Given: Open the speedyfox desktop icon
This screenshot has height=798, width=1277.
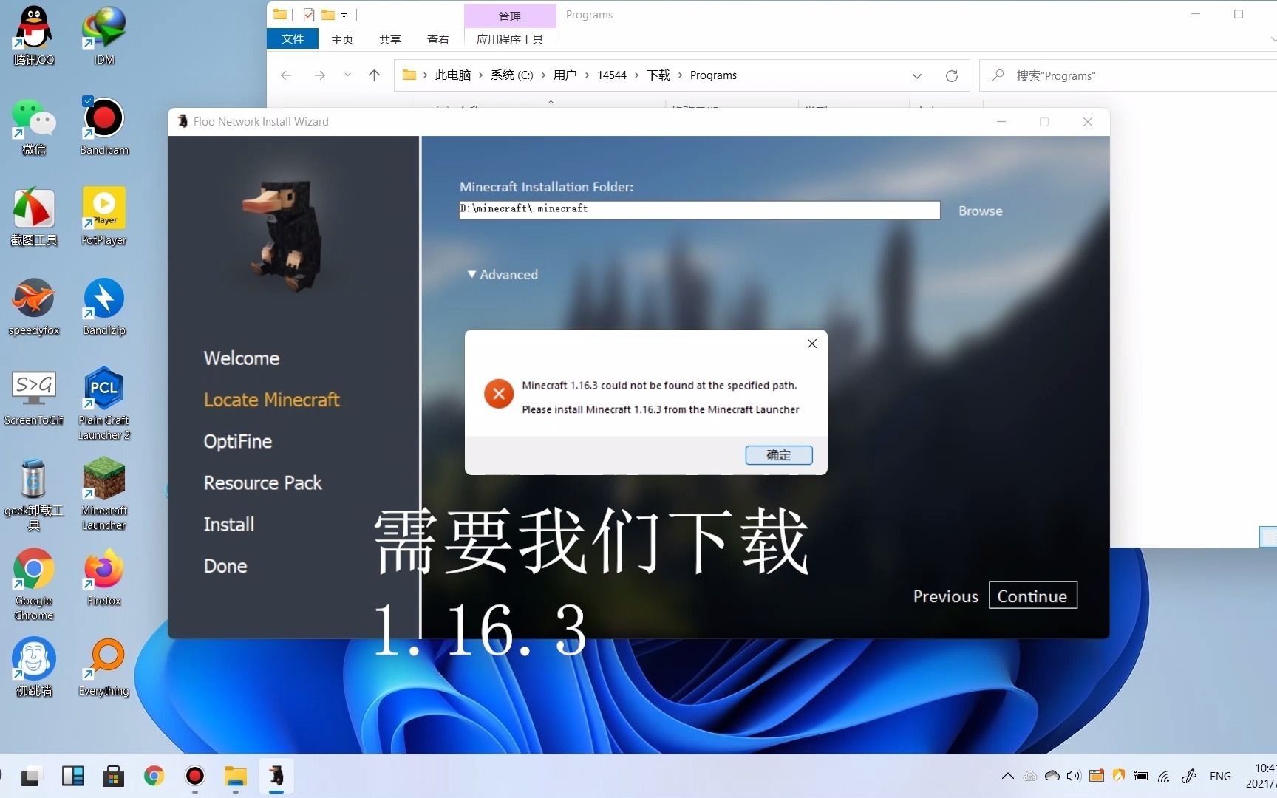Looking at the screenshot, I should coord(34,306).
